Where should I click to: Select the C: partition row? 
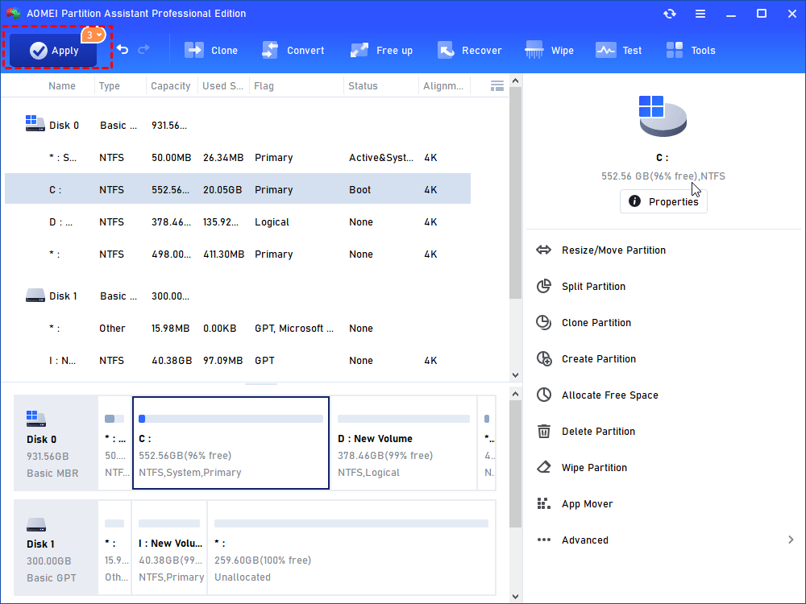(x=238, y=189)
